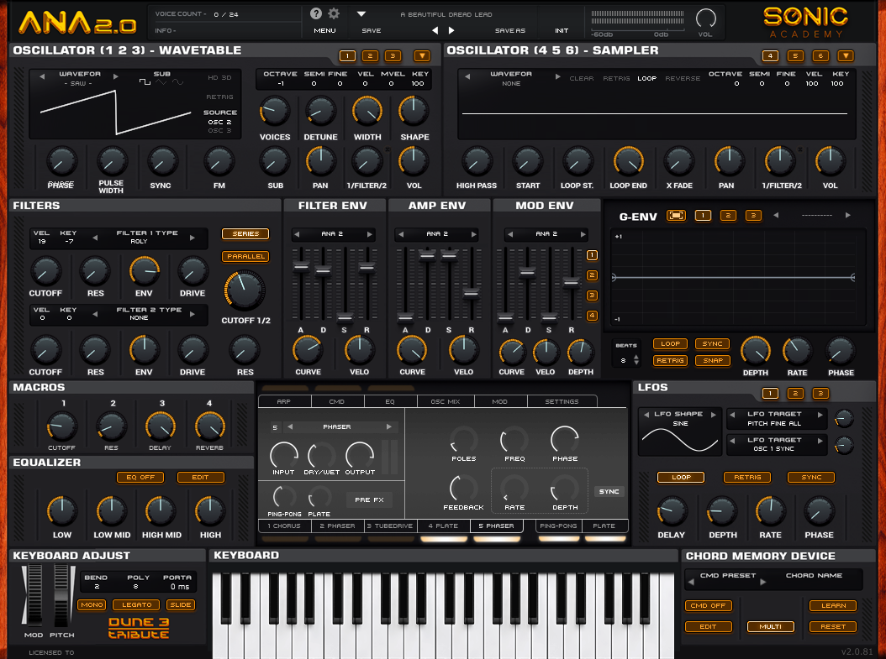Enable MONO keyboard mode

coord(92,604)
